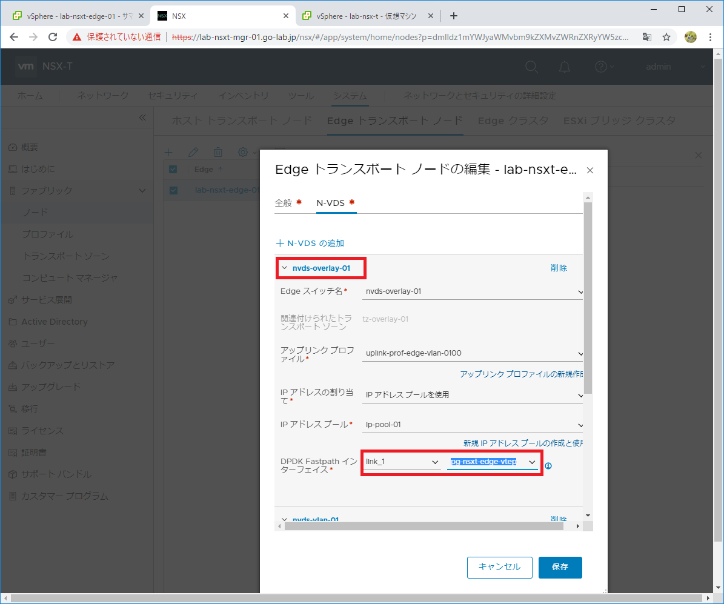Open the IP アドレス プール dropdown
The image size is (724, 604).
tap(473, 424)
